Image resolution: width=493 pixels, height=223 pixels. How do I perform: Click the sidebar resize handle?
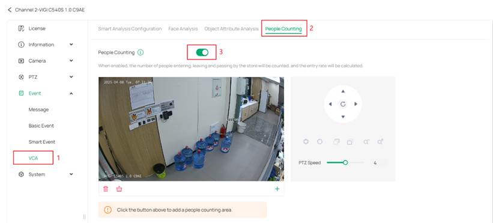pyautogui.click(x=84, y=217)
